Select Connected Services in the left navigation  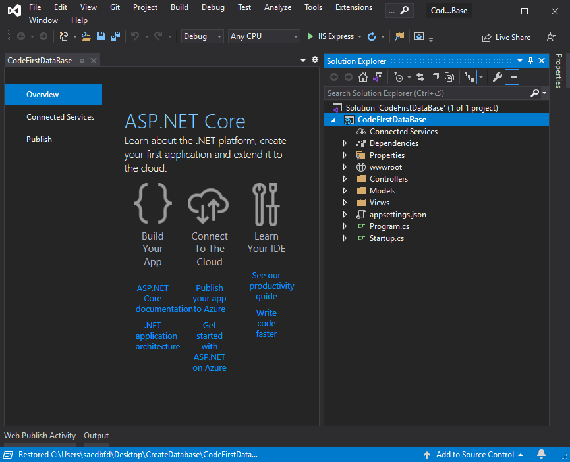tap(61, 117)
